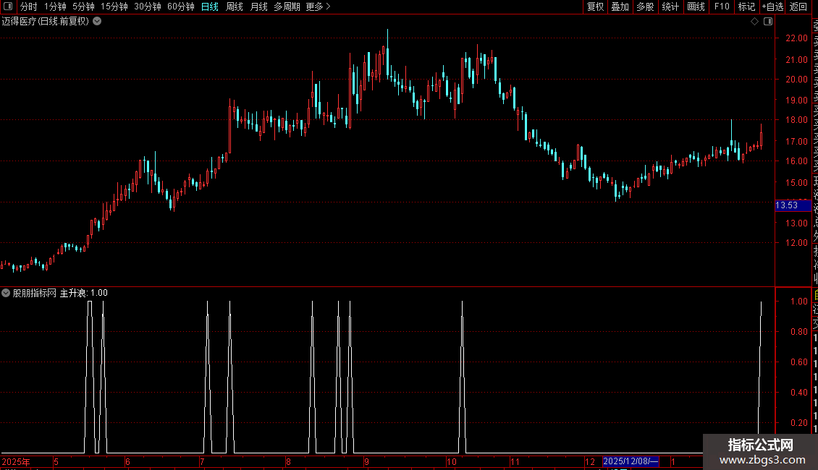Click the 18.00 price axis label
Image resolution: width=818 pixels, height=470 pixels.
pyautogui.click(x=796, y=120)
